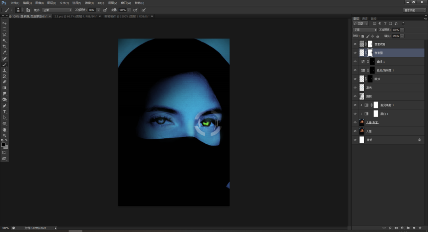Select the History Brush tool
This screenshot has width=428, height=232.
click(4, 76)
